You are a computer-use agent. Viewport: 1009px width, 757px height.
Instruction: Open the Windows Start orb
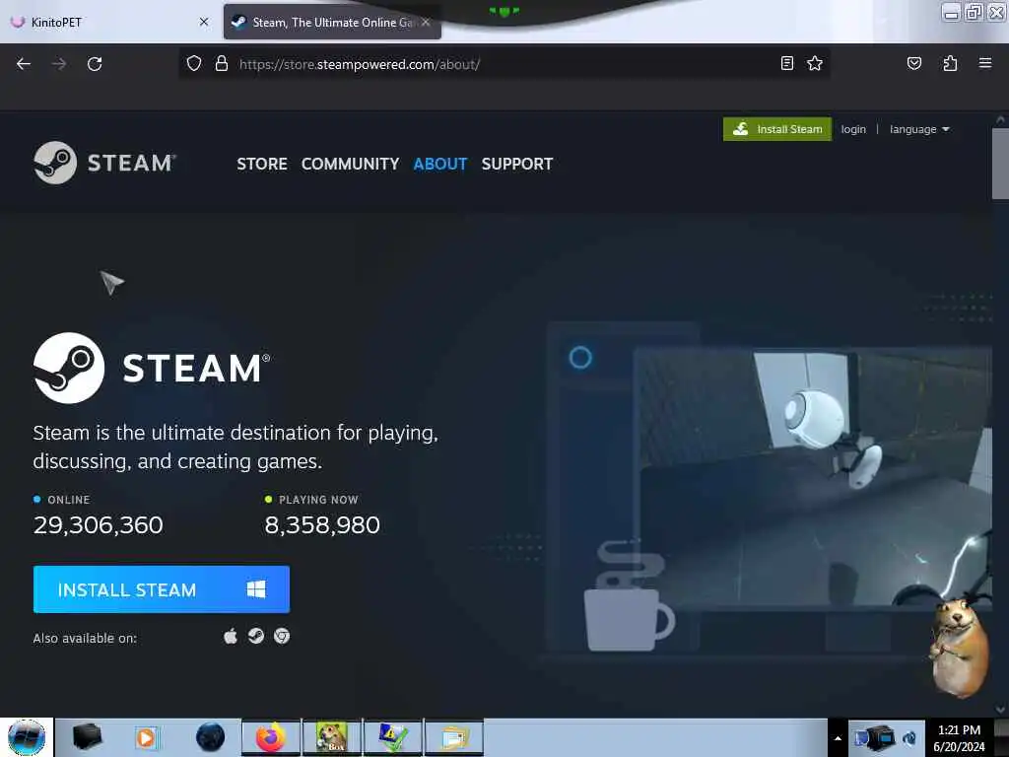(27, 737)
